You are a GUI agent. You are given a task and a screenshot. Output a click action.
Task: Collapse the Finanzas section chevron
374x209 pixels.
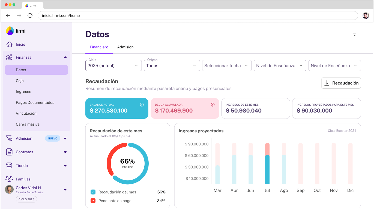pyautogui.click(x=65, y=57)
